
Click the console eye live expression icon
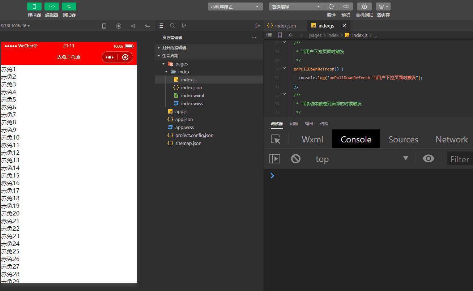(429, 159)
